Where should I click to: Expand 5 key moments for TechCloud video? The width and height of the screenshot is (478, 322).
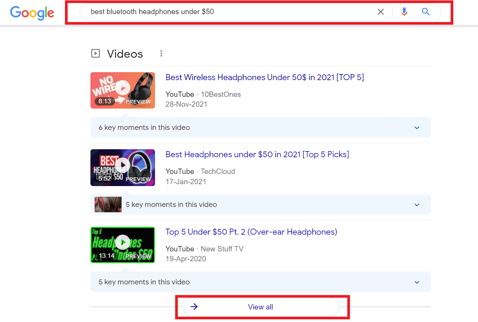[417, 205]
